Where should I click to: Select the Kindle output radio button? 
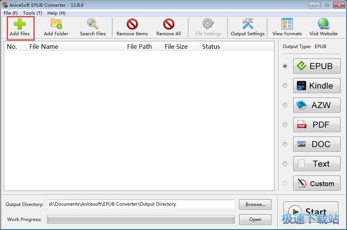285,86
